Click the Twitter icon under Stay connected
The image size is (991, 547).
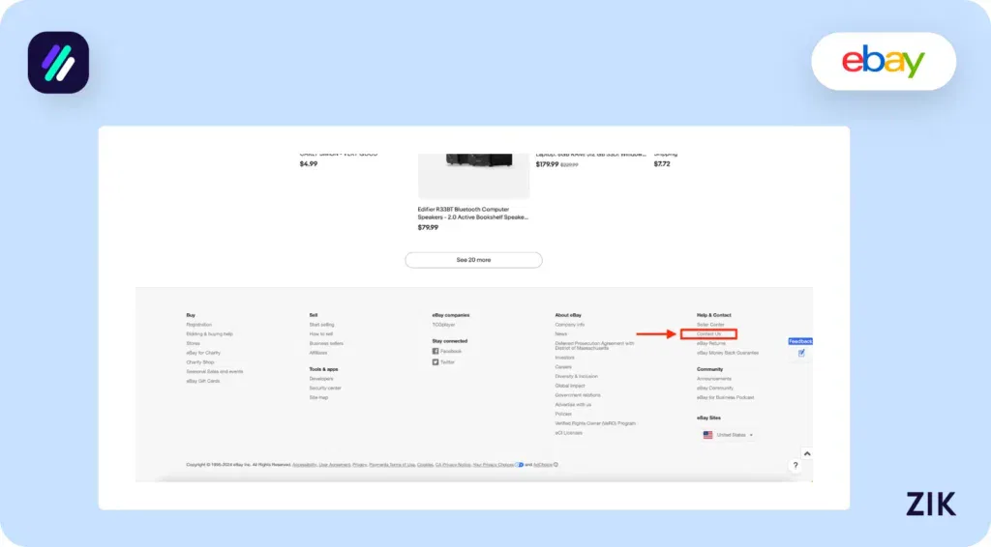pyautogui.click(x=435, y=361)
